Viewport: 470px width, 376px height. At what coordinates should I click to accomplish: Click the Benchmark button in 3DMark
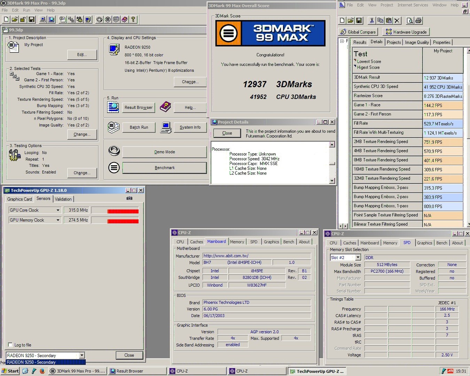click(x=165, y=168)
